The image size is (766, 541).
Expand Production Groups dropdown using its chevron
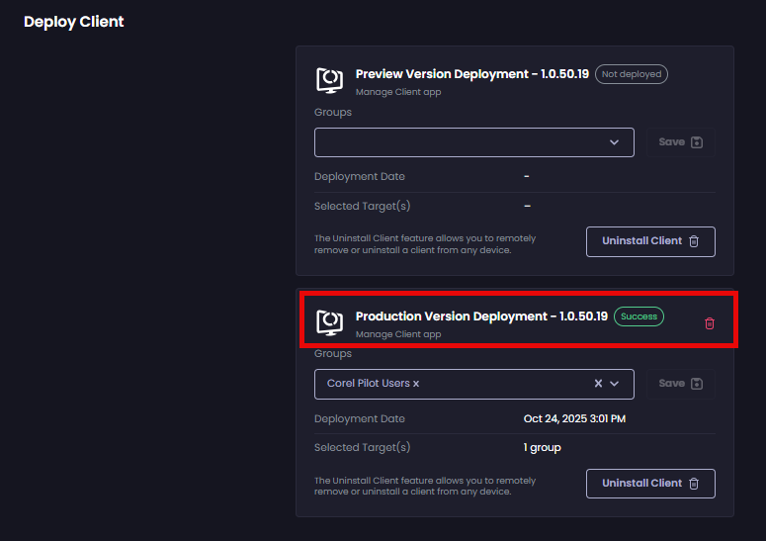click(614, 384)
